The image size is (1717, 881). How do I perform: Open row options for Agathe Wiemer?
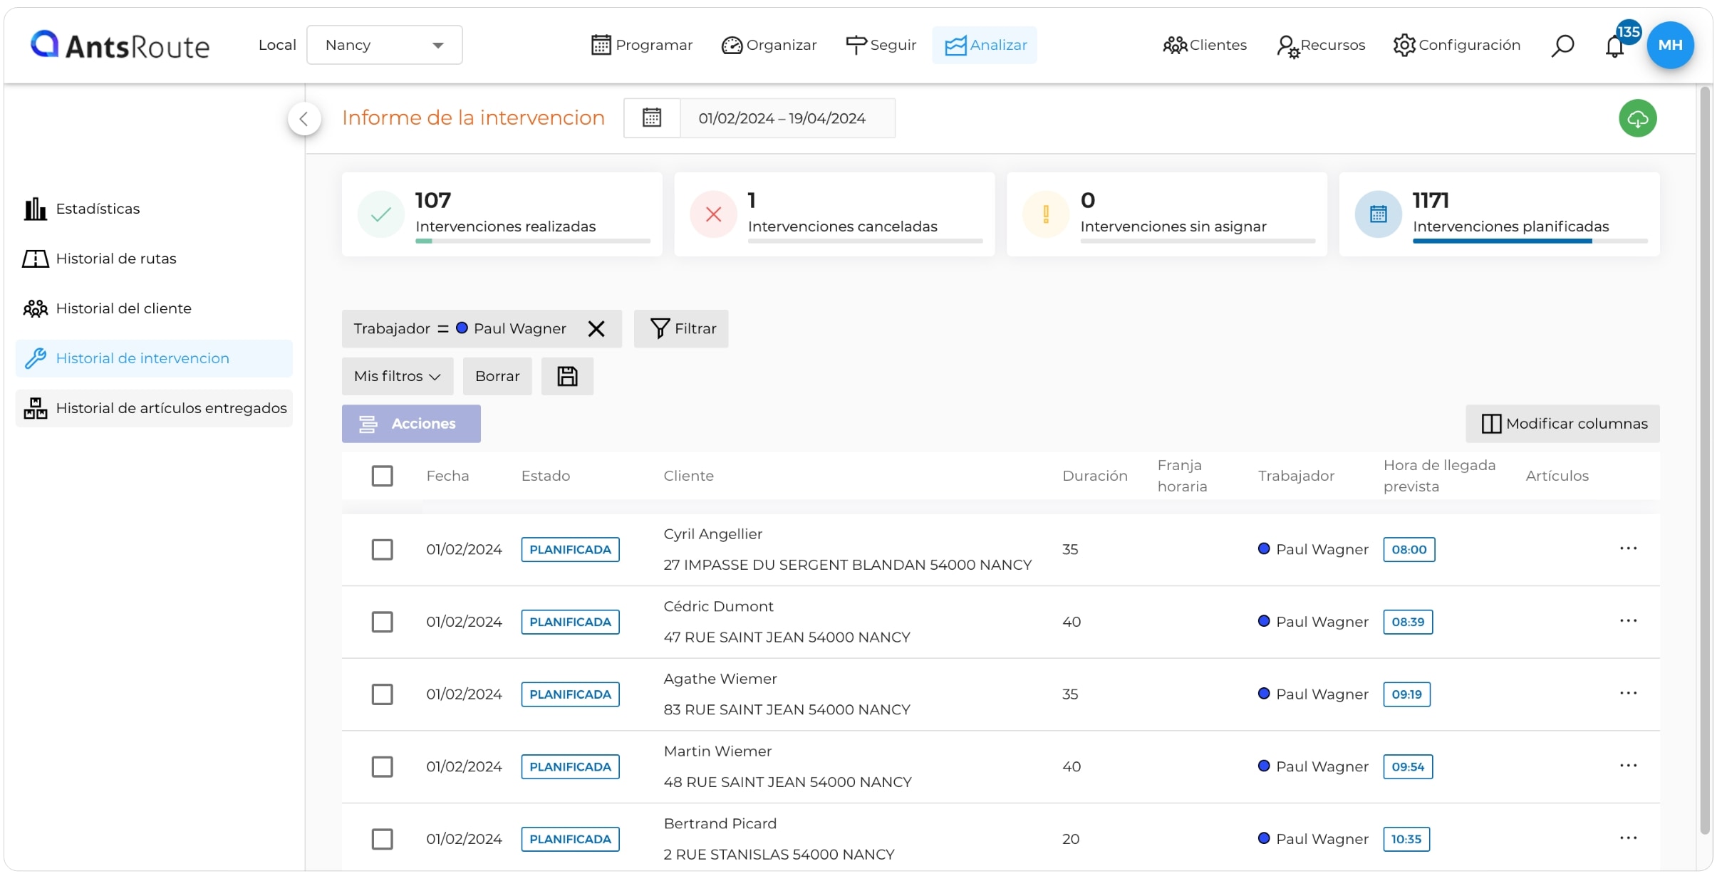click(x=1628, y=693)
